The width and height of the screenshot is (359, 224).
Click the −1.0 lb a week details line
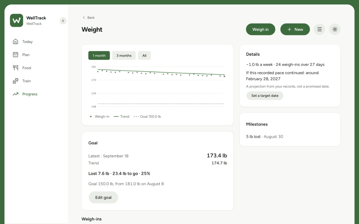coord(285,65)
